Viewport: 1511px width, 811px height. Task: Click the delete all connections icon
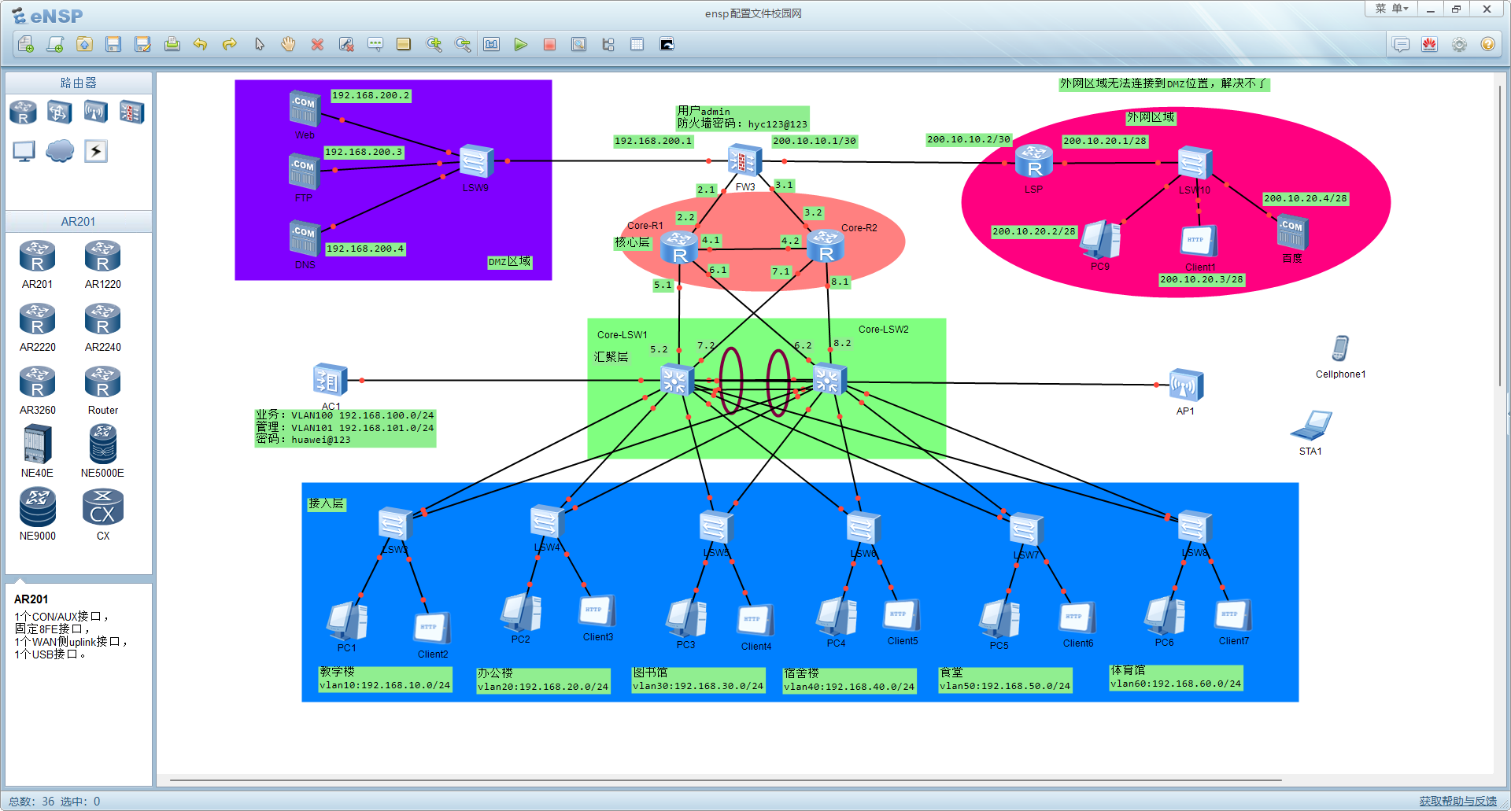[x=346, y=44]
